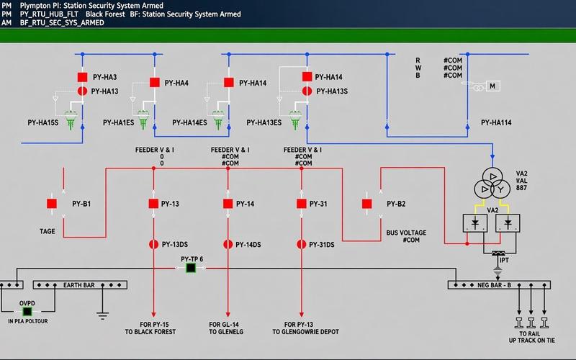Click the PY-HA114 label
This screenshot has width=576, height=360.
click(x=496, y=122)
